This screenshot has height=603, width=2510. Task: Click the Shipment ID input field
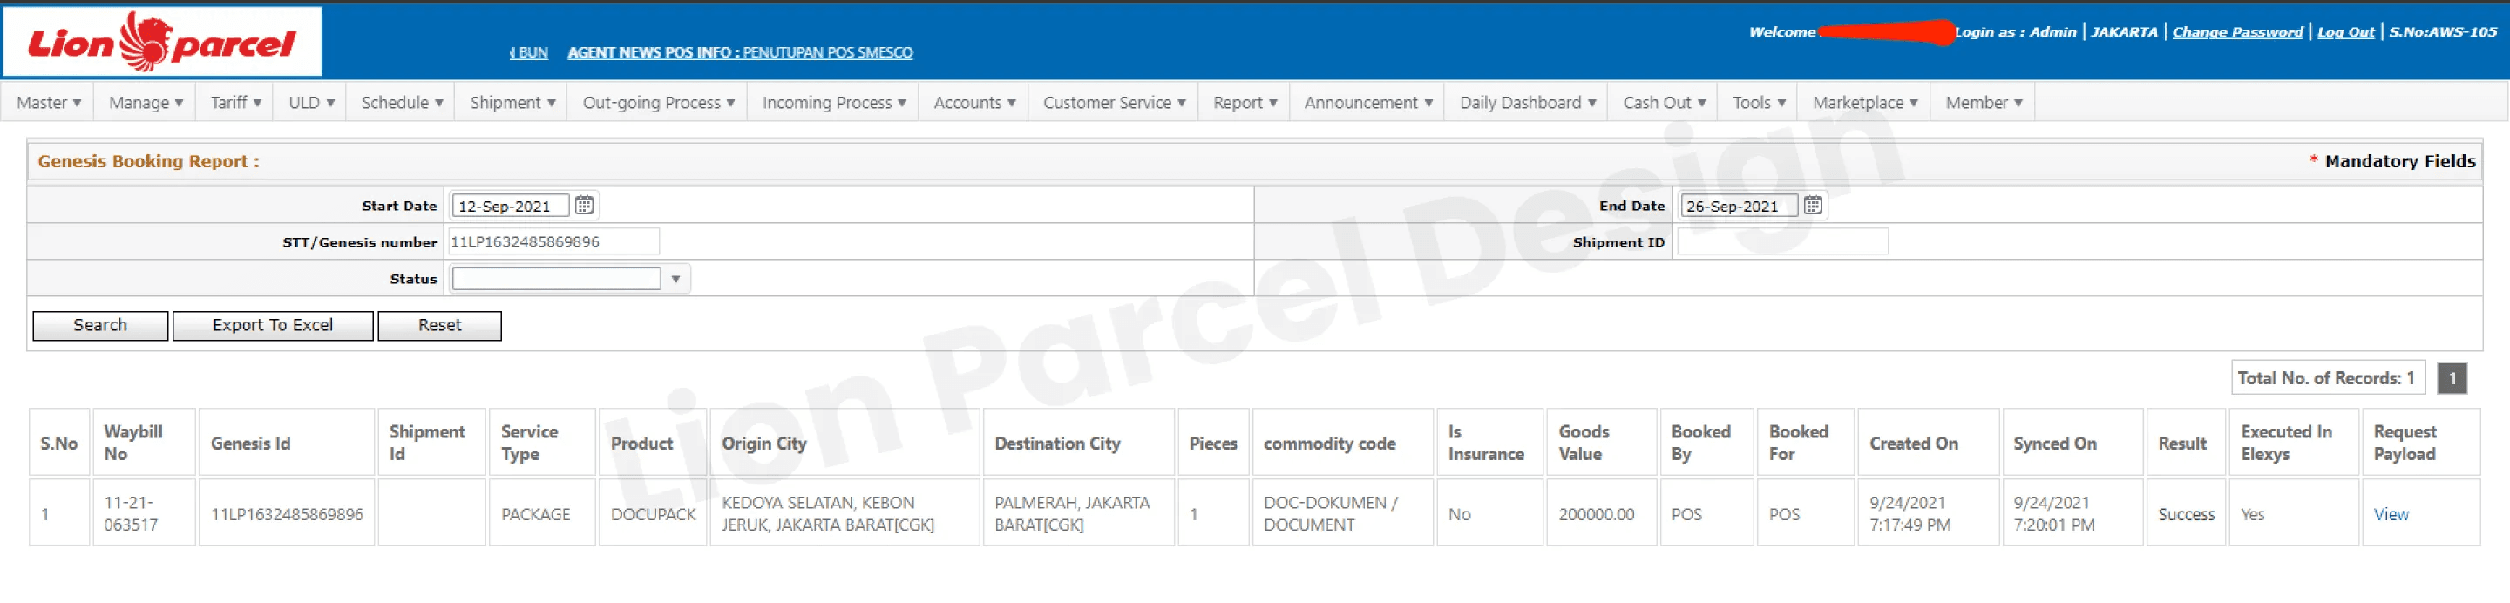point(1782,241)
